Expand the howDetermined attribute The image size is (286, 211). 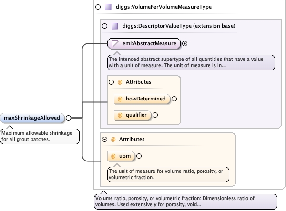point(174,99)
